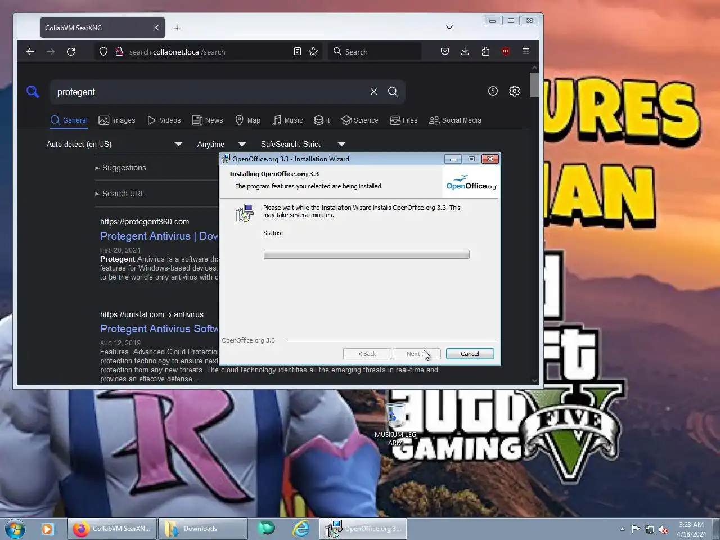This screenshot has width=720, height=540.
Task: Toggle reader view icon in address bar
Action: coord(298,51)
